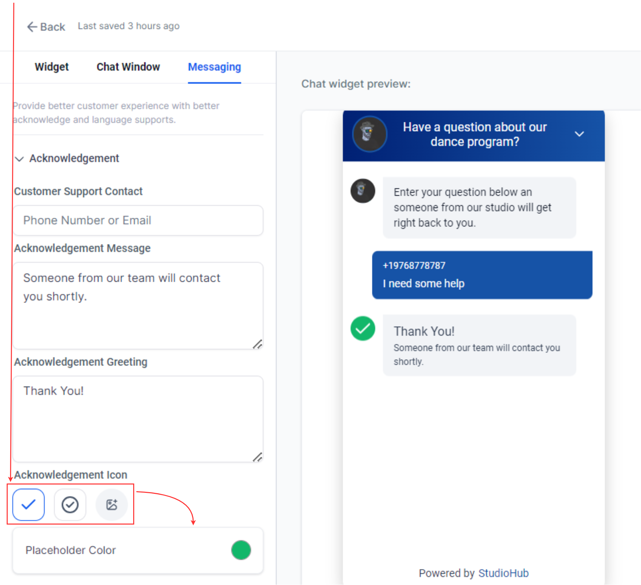This screenshot has height=585, width=641.
Task: Click the back arrow icon
Action: [x=32, y=27]
